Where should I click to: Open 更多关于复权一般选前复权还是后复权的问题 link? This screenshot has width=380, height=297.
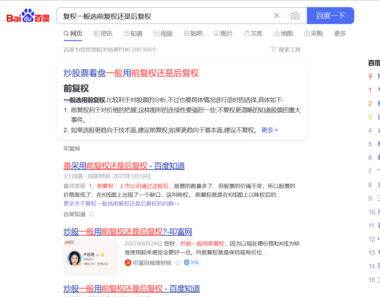(122, 203)
